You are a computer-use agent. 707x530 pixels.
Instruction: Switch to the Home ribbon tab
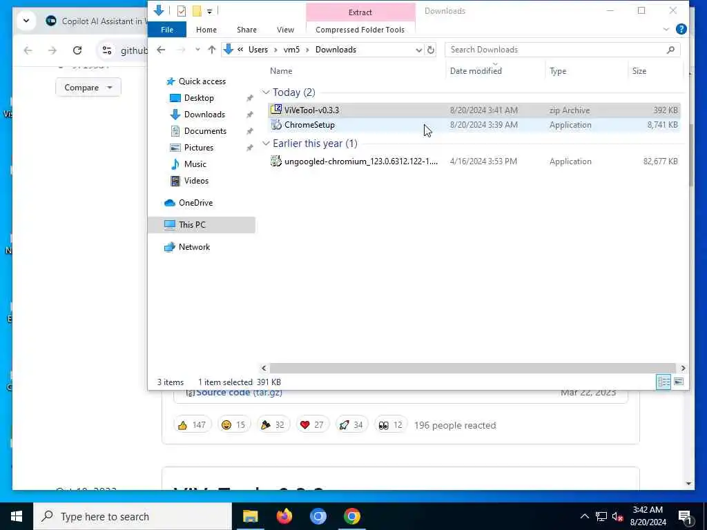[206, 30]
